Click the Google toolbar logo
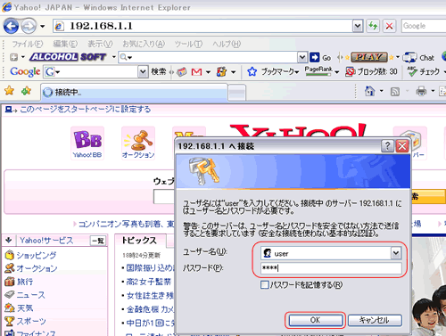This screenshot has width=446, height=336. 25,71
